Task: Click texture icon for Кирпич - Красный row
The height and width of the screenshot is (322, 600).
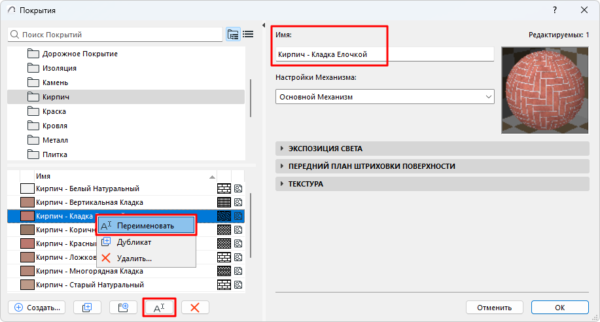Action: click(238, 243)
